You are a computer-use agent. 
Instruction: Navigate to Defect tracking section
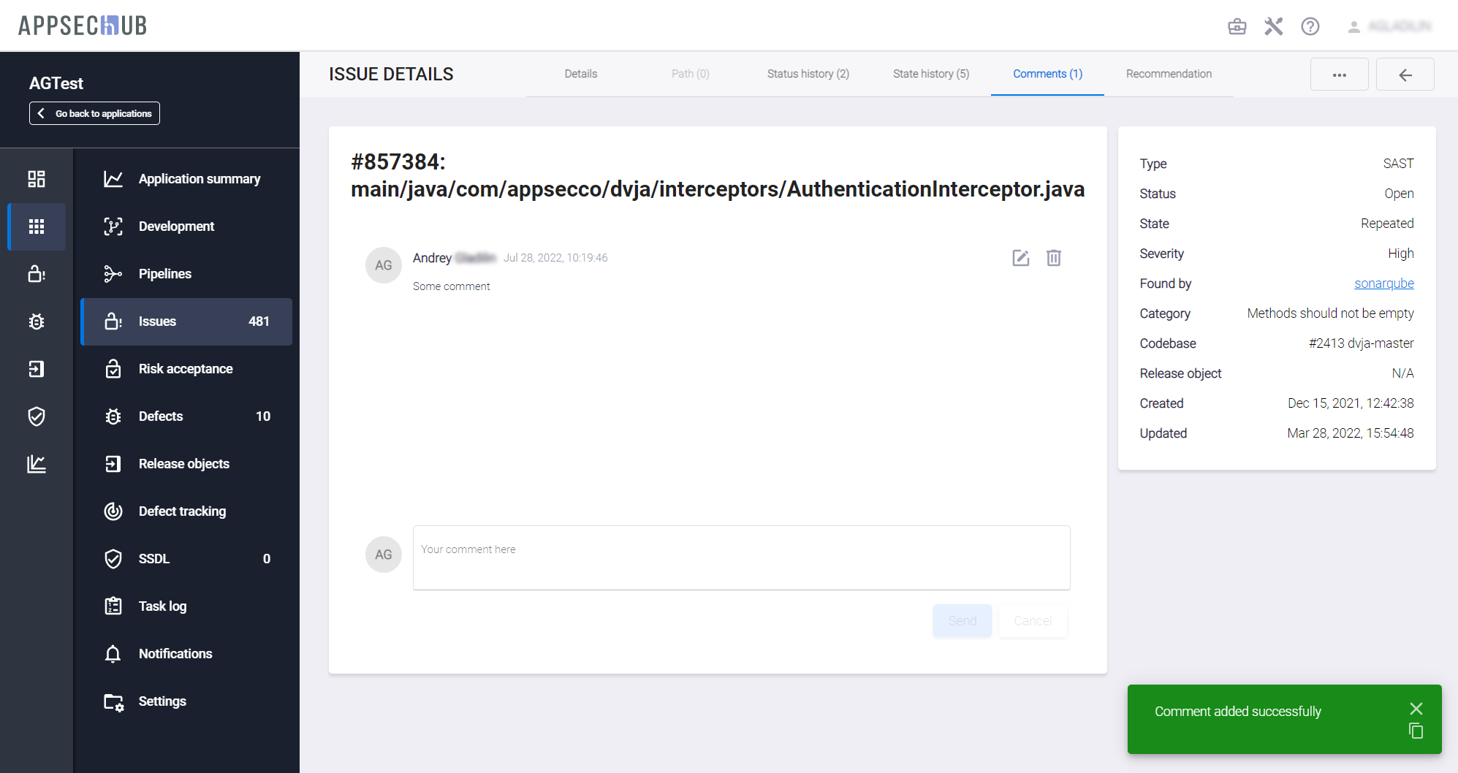coord(182,511)
